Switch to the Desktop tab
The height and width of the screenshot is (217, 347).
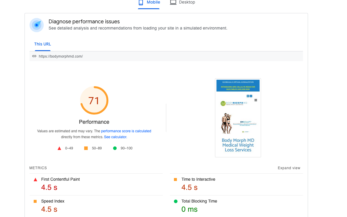point(183,3)
